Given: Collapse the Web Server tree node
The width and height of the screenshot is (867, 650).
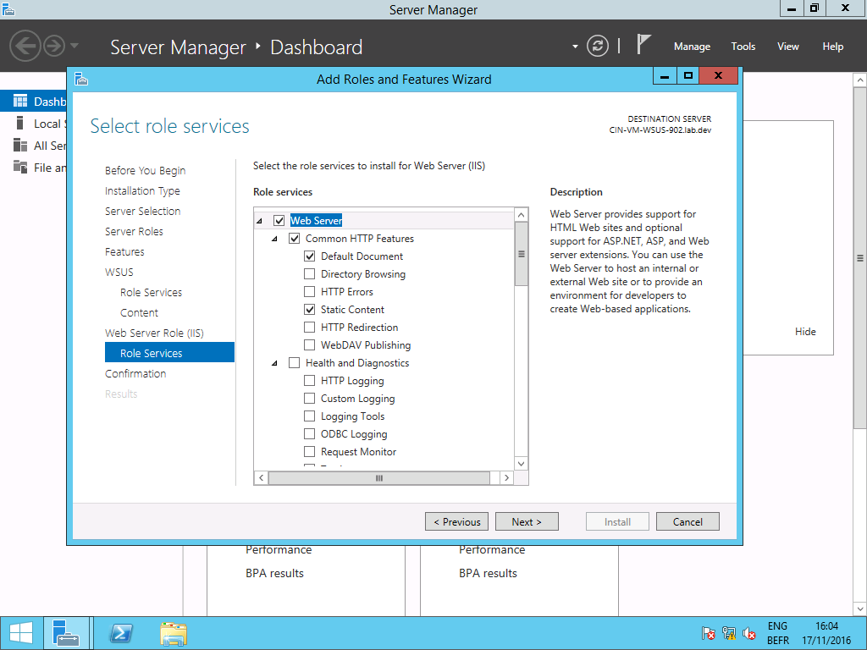Looking at the screenshot, I should (x=259, y=221).
